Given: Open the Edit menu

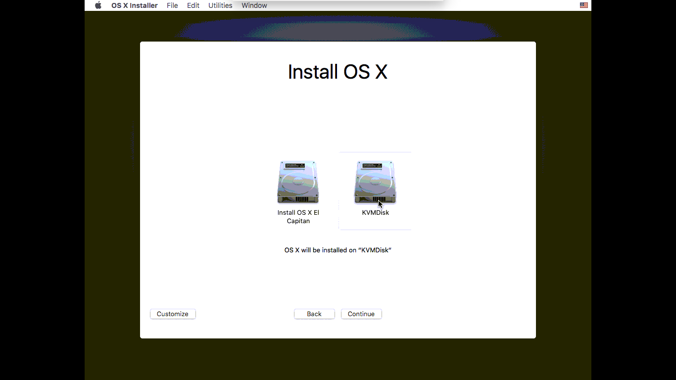Looking at the screenshot, I should point(193,5).
